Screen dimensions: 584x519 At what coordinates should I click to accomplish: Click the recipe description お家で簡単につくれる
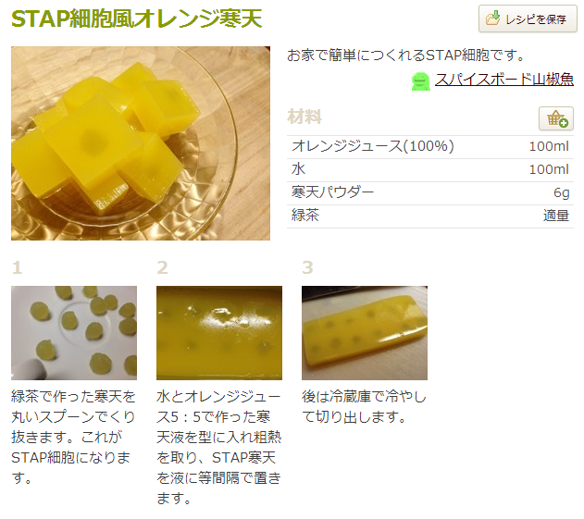click(x=406, y=56)
